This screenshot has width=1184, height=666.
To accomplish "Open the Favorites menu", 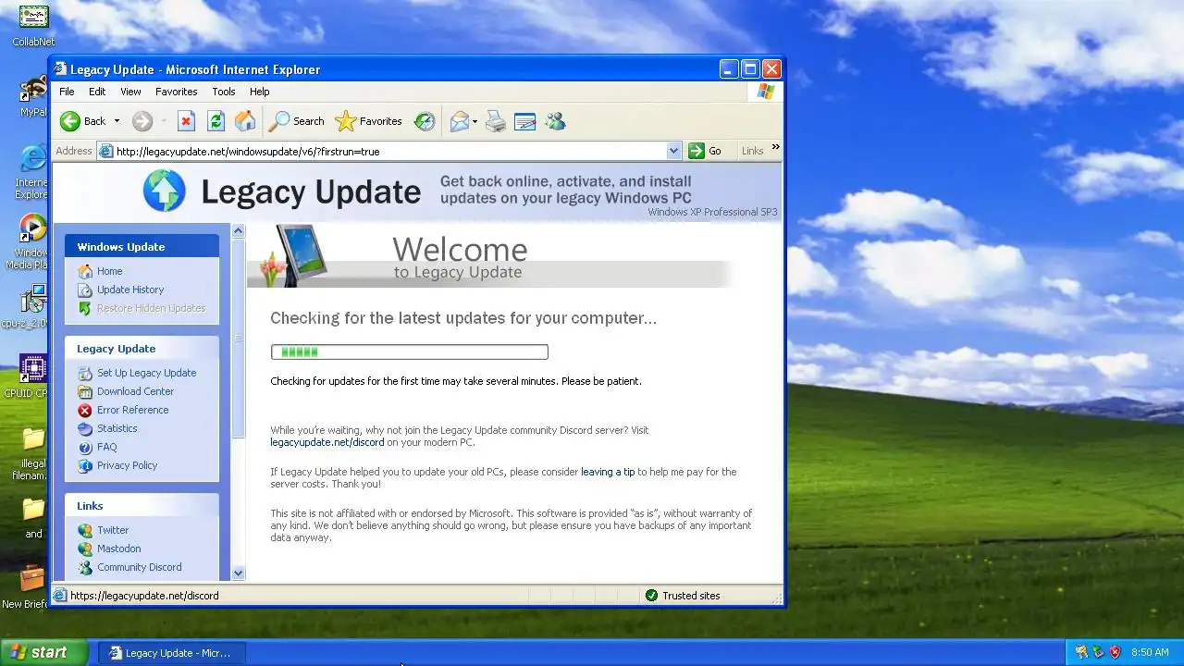I will [x=176, y=92].
